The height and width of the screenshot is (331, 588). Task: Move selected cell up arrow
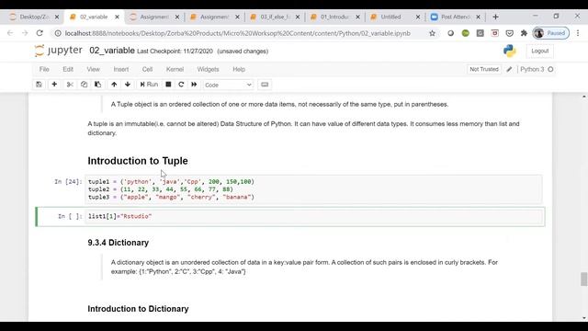pos(114,85)
